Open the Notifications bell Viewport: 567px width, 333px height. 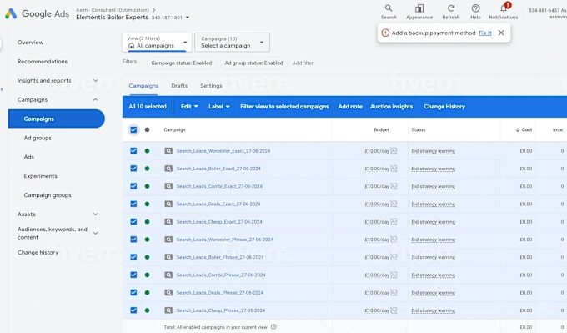click(504, 8)
